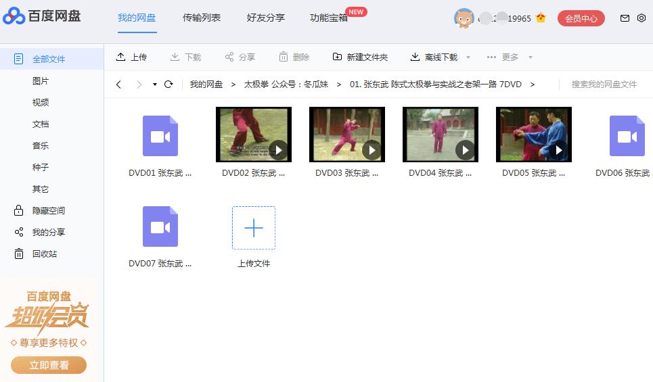Switch to the 传输列表 tab
This screenshot has width=653, height=382.
[202, 18]
